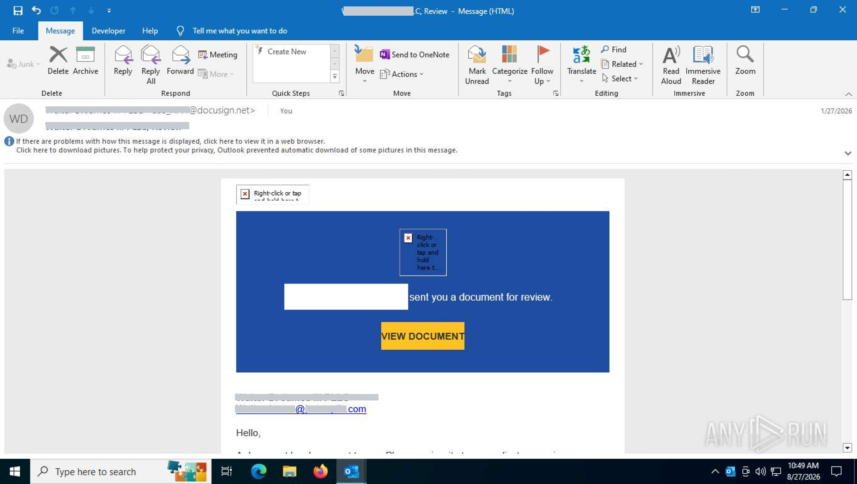Image resolution: width=857 pixels, height=484 pixels.
Task: Send message to OneNote
Action: point(415,55)
